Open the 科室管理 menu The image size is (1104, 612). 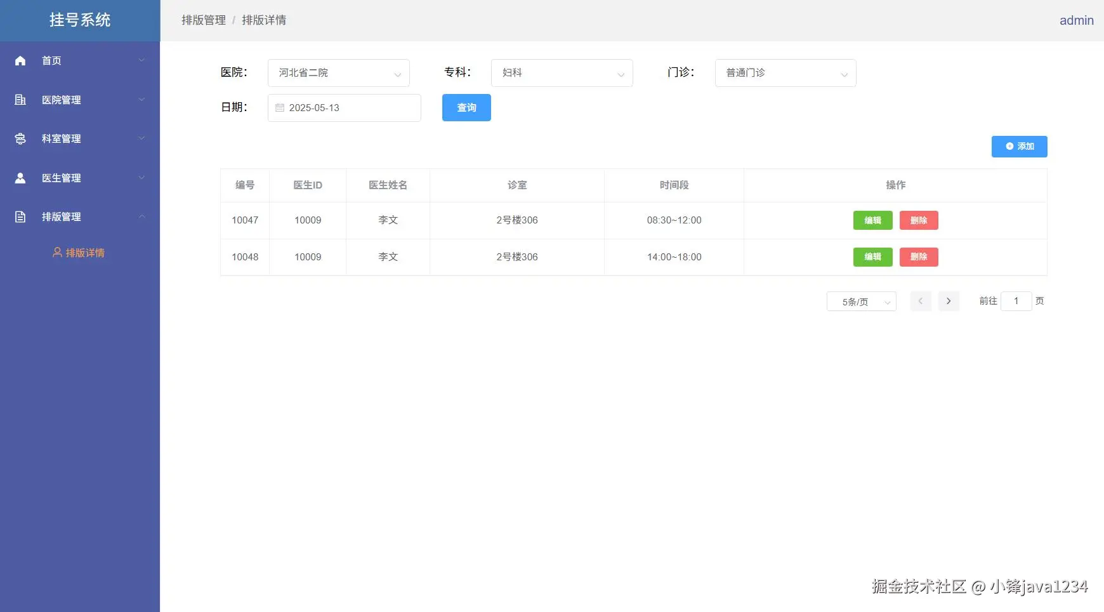[80, 138]
